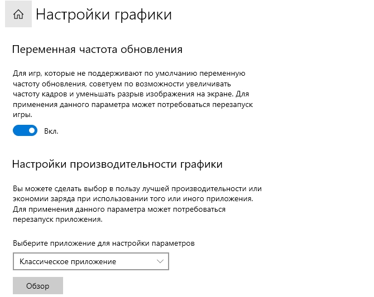
Task: Click the white knob of the toggle
Action: click(32, 131)
